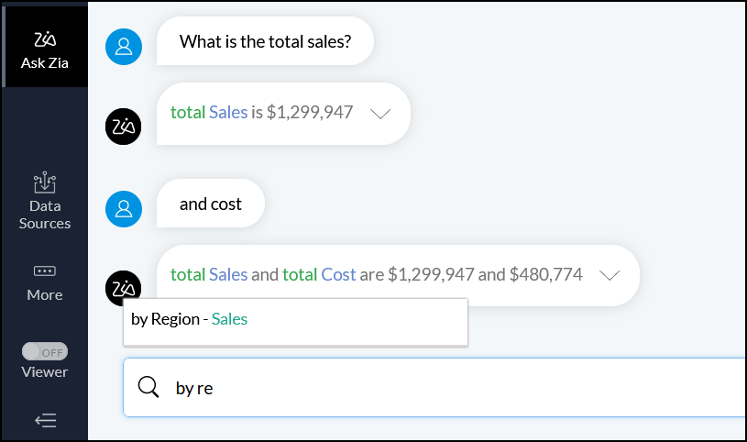The image size is (747, 442).
Task: Click the More options icon
Action: [44, 271]
